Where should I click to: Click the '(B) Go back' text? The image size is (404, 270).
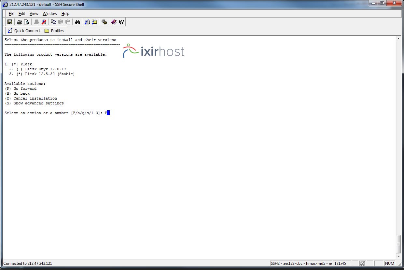(17, 93)
